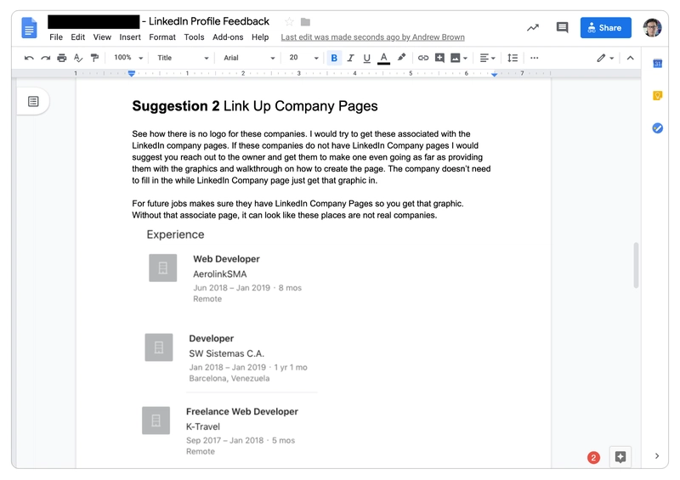The width and height of the screenshot is (680, 480).
Task: Open the font size 20 dropdown
Action: (303, 58)
